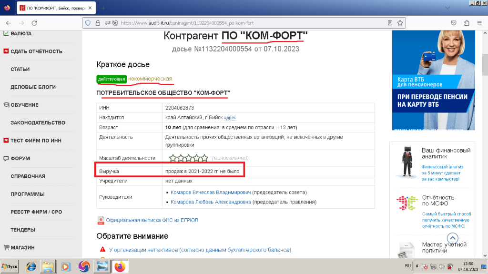Open ТЕНДЕРЫ sidebar section
488x274 pixels.
(23, 230)
